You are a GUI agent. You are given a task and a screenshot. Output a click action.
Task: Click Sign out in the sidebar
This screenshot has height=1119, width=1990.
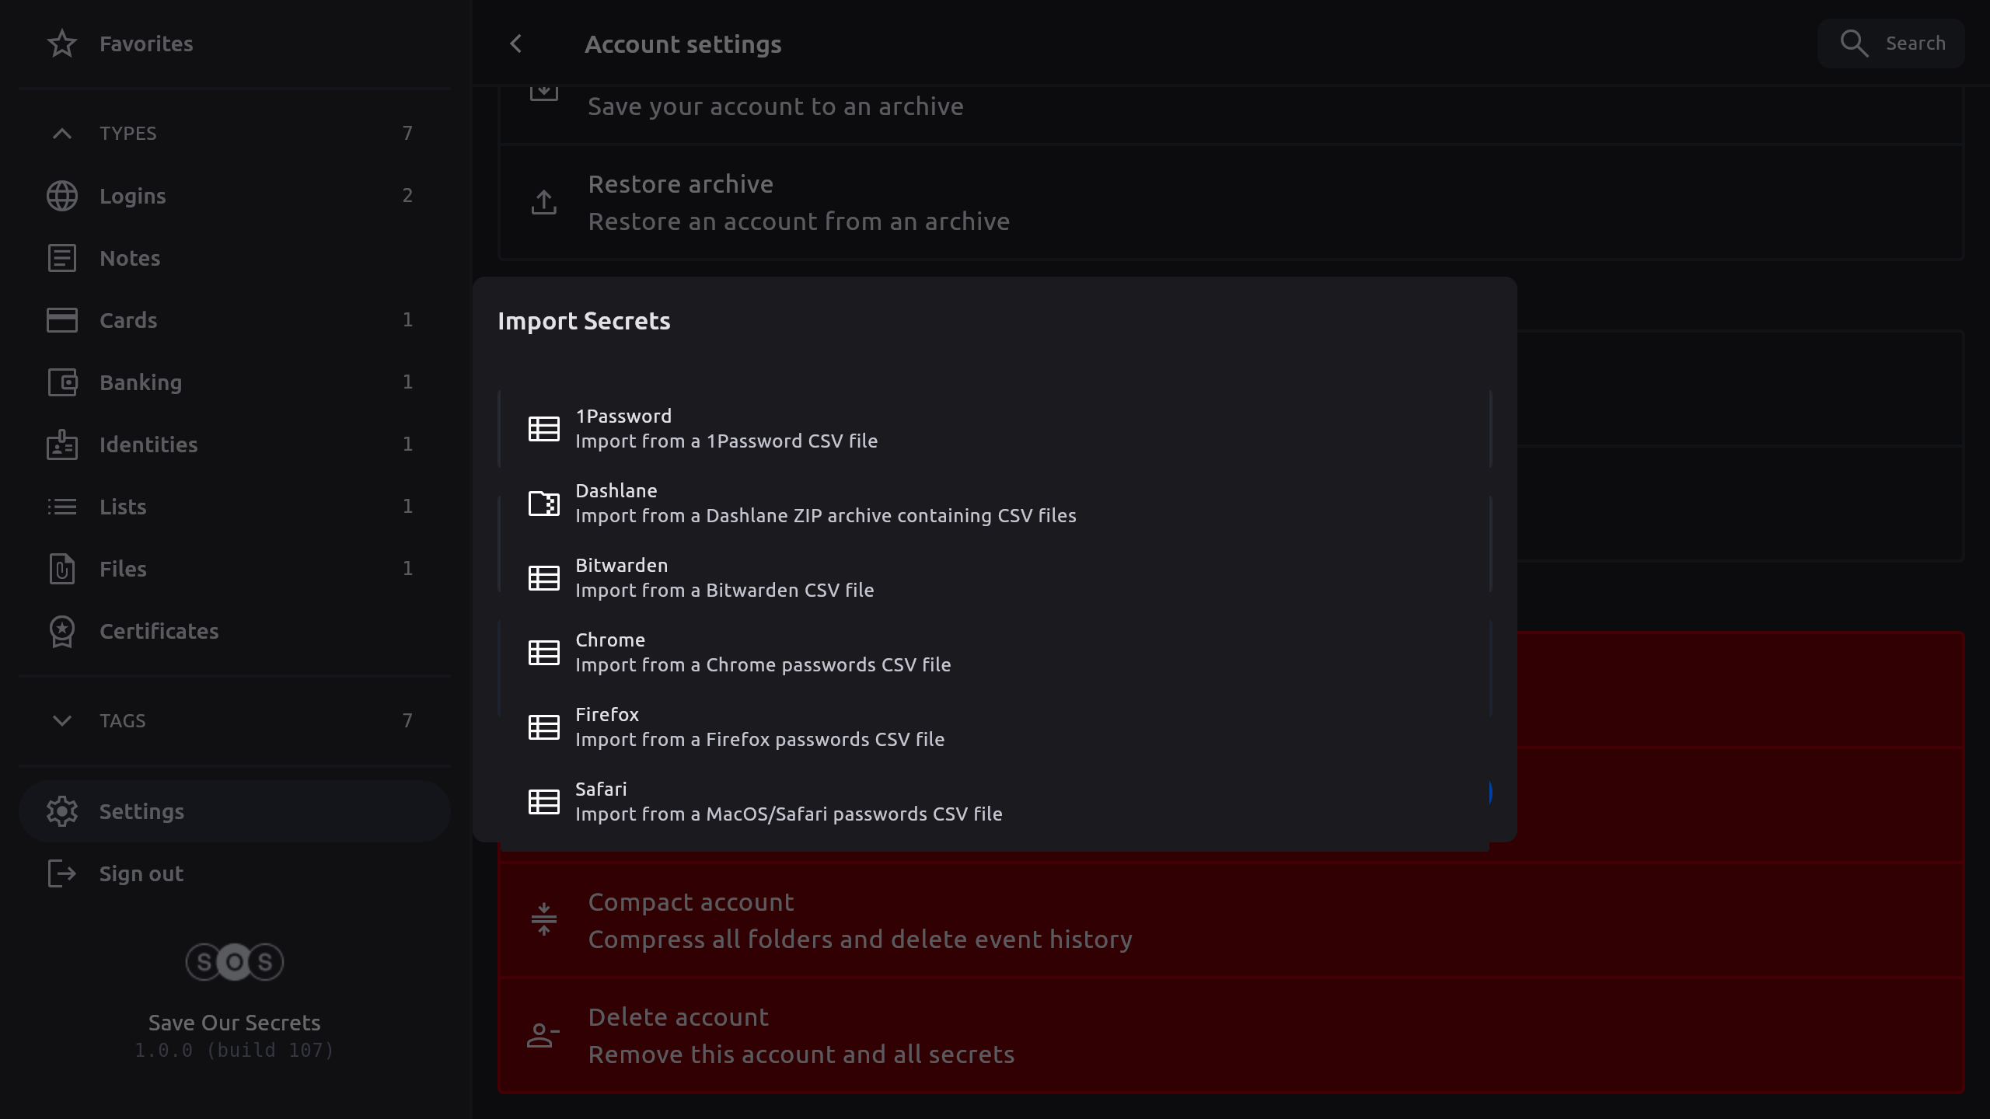[x=141, y=873]
